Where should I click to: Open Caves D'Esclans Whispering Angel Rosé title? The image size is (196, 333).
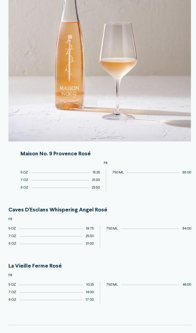tap(58, 210)
